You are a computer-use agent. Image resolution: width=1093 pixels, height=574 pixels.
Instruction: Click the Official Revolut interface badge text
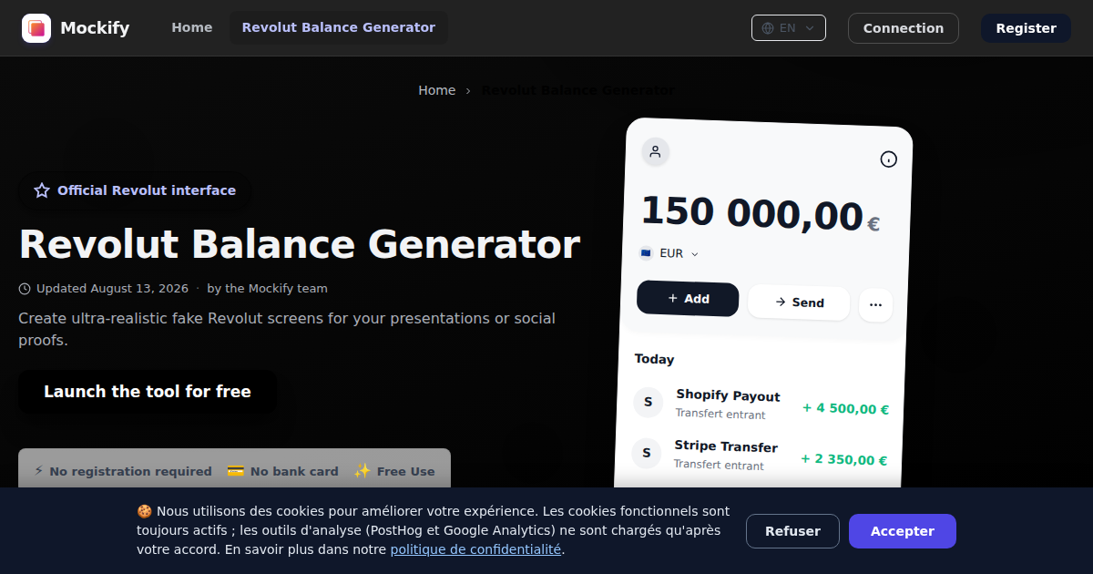[x=147, y=190]
